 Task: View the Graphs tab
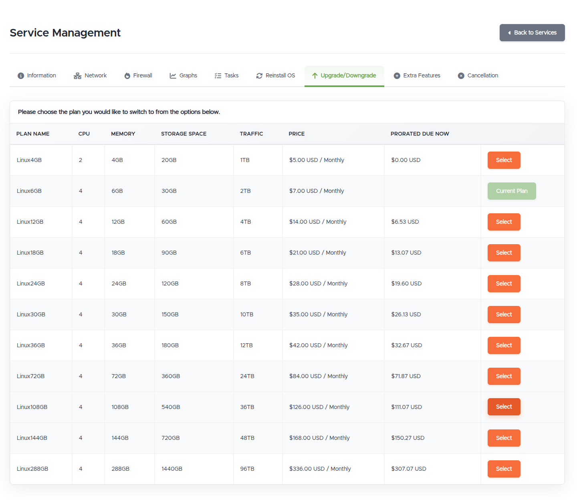tap(184, 76)
